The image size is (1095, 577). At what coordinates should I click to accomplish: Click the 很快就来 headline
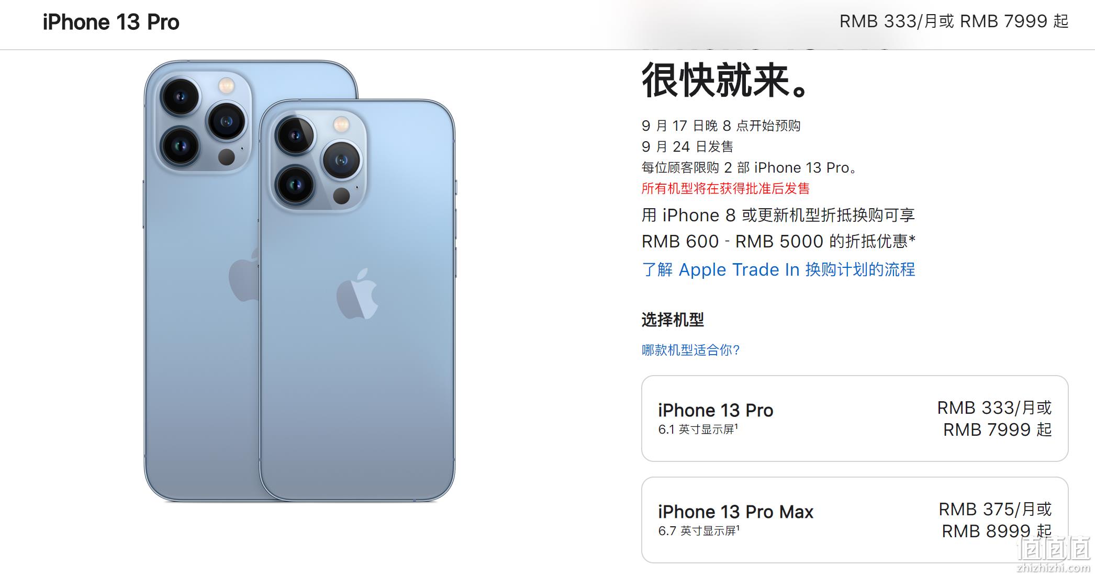727,80
